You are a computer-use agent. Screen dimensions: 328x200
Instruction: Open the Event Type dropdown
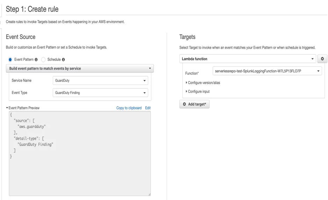coord(100,93)
